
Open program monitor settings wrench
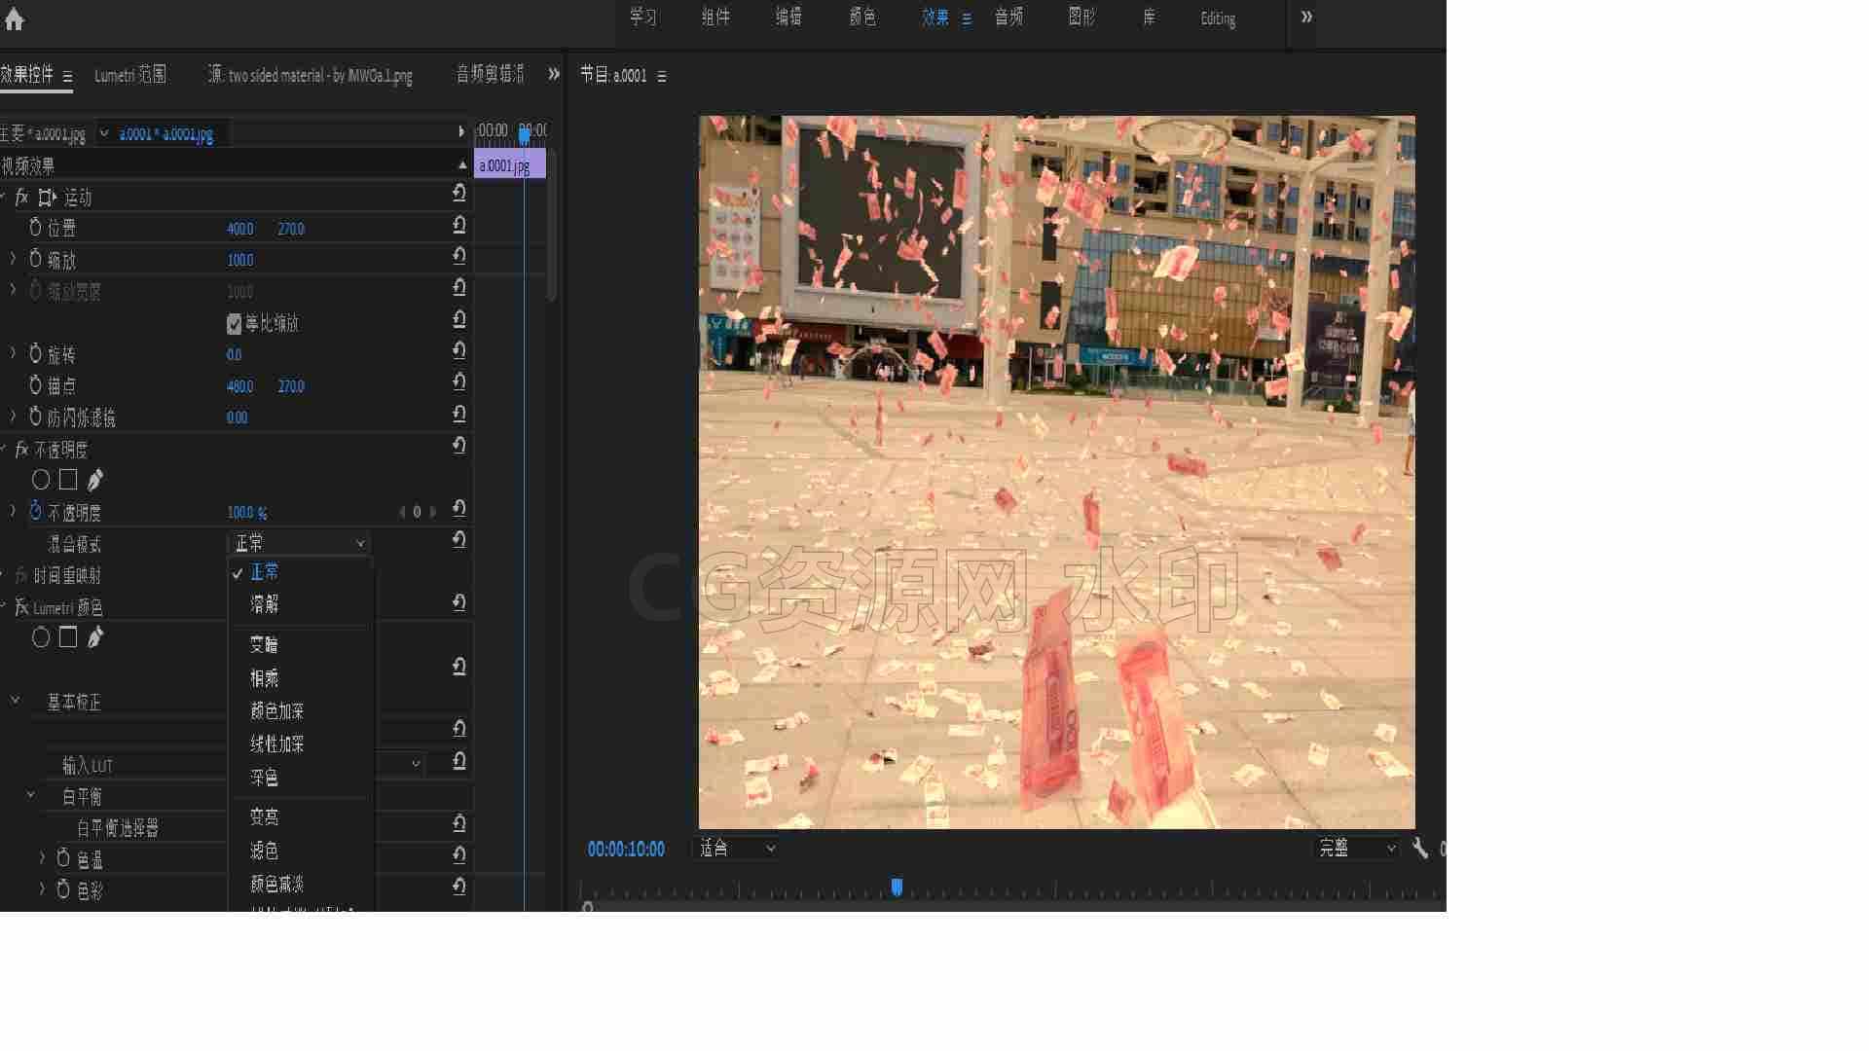pos(1420,849)
